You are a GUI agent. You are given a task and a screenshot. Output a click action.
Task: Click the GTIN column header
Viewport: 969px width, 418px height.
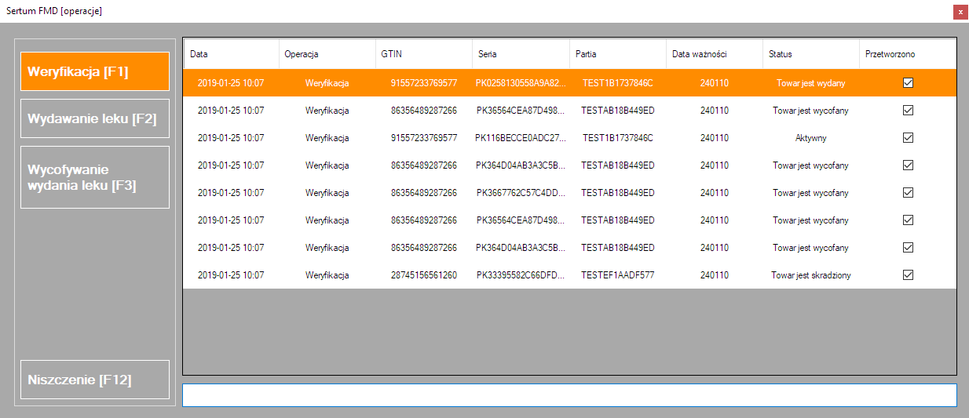(423, 54)
